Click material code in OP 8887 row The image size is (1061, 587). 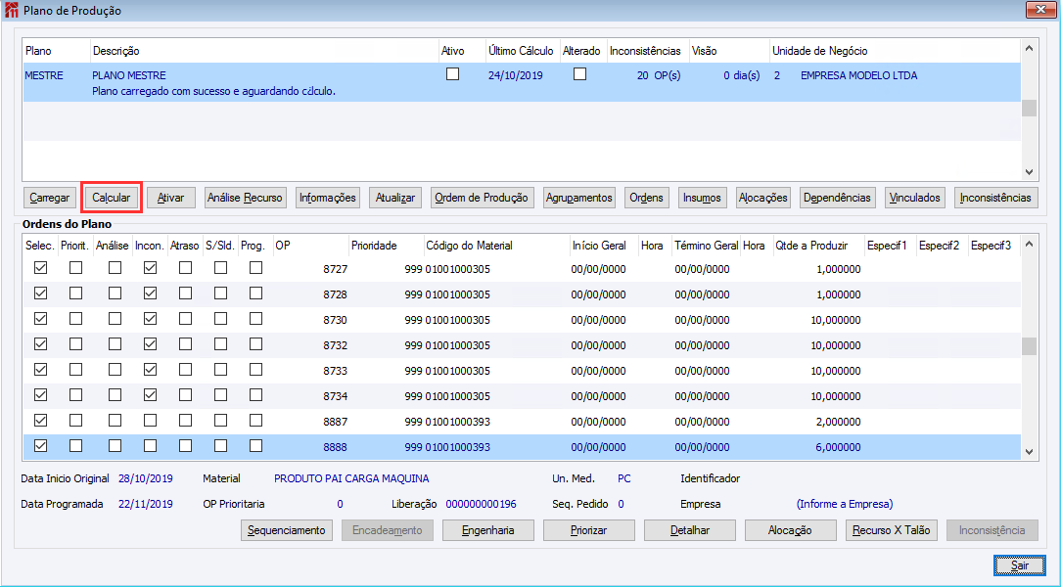pos(458,422)
